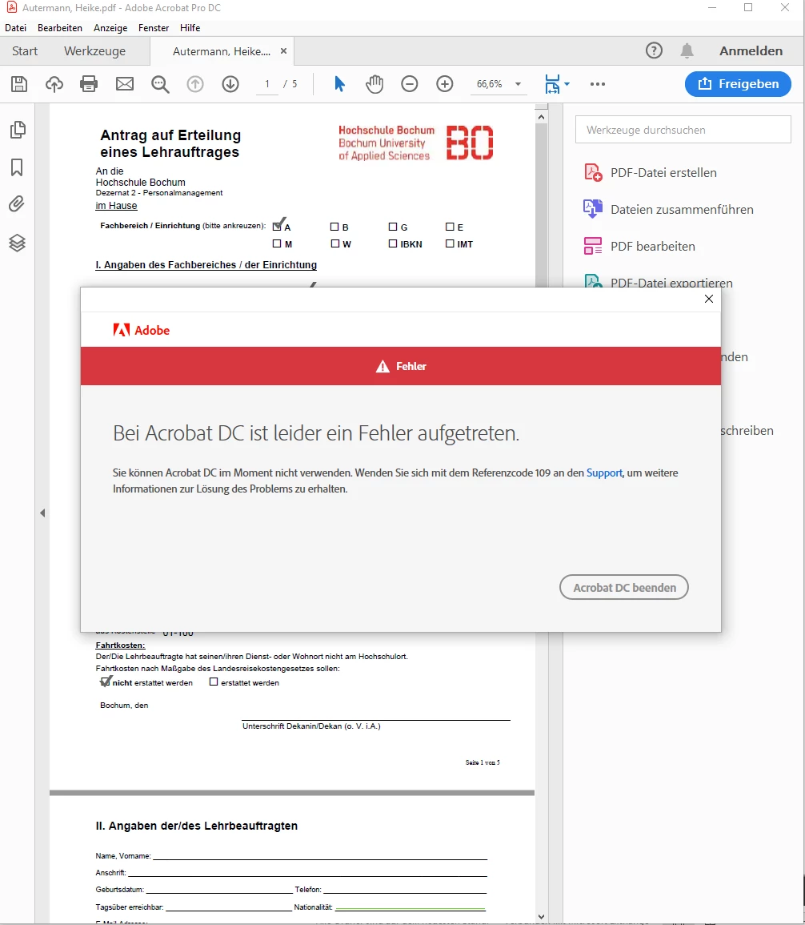Go to next page arrow icon
Viewport: 805px width, 925px height.
230,84
